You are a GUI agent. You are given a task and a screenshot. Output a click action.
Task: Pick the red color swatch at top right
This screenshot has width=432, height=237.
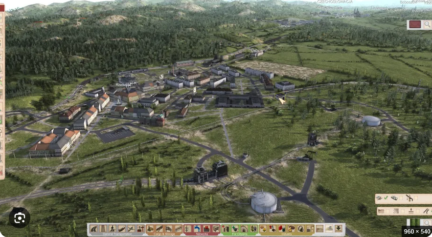pos(415,24)
